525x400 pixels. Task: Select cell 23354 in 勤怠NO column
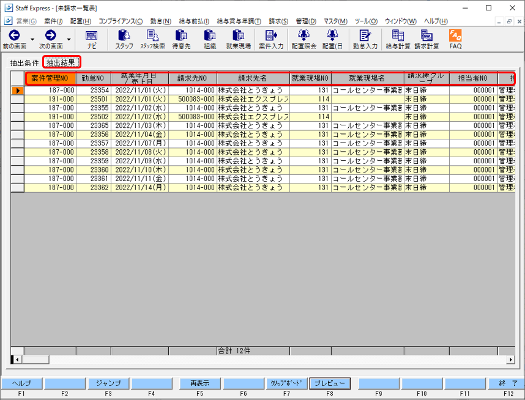[x=94, y=91]
